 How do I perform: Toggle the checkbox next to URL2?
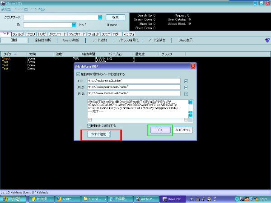click(x=186, y=88)
